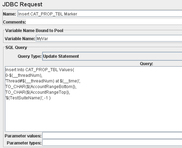Image resolution: width=182 pixels, height=148 pixels.
Task: Click the Query Type label
Action: (30, 56)
